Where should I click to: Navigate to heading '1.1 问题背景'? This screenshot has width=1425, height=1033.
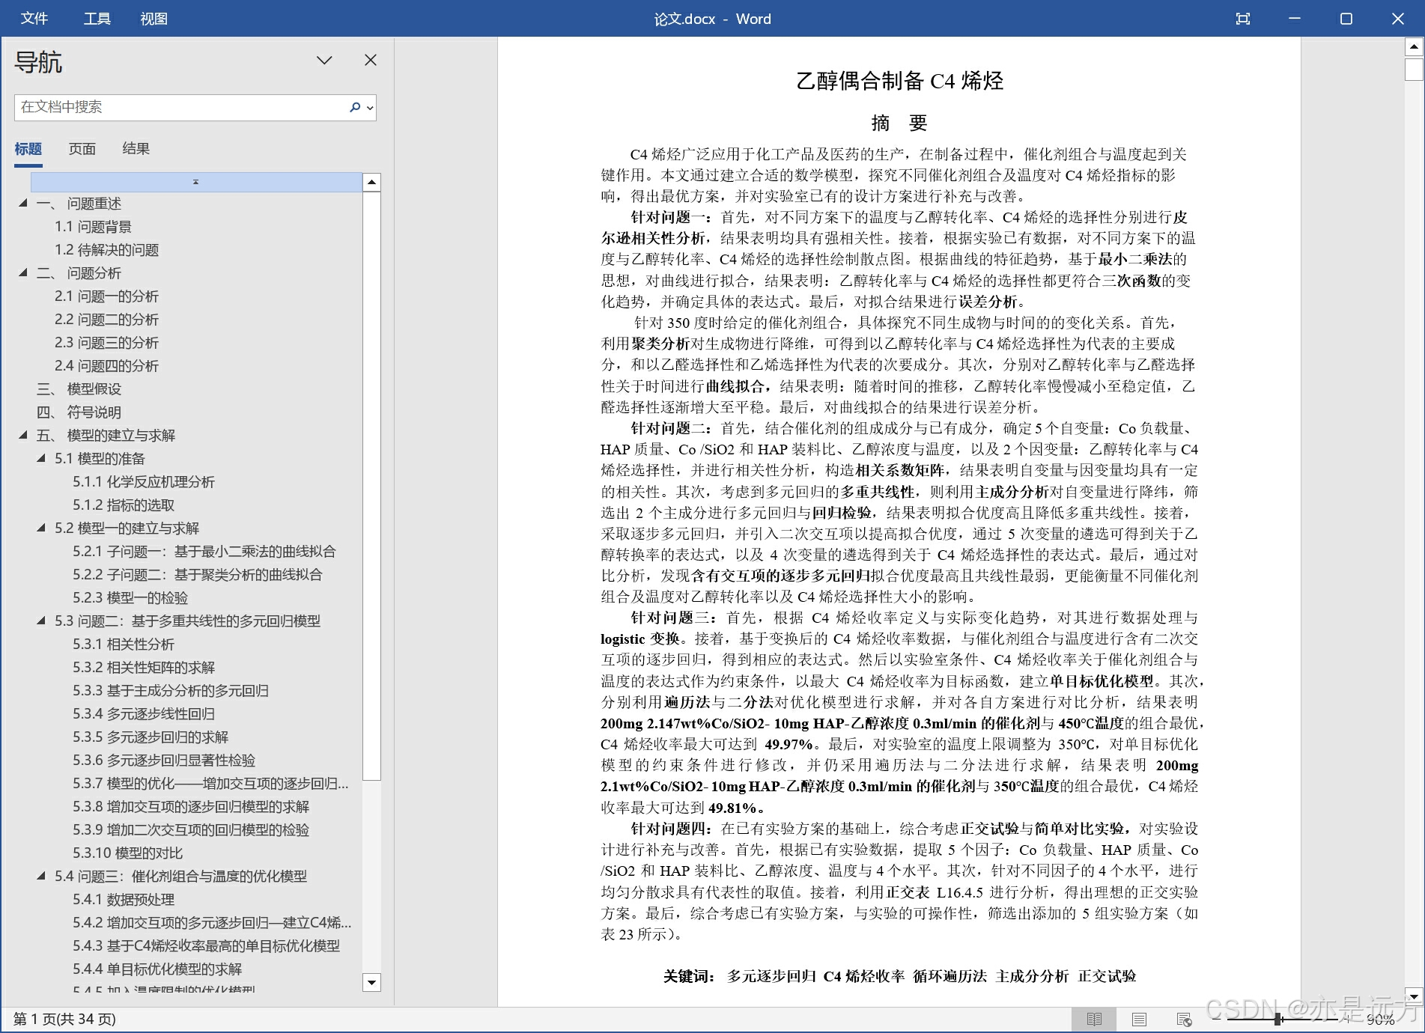pos(93,227)
